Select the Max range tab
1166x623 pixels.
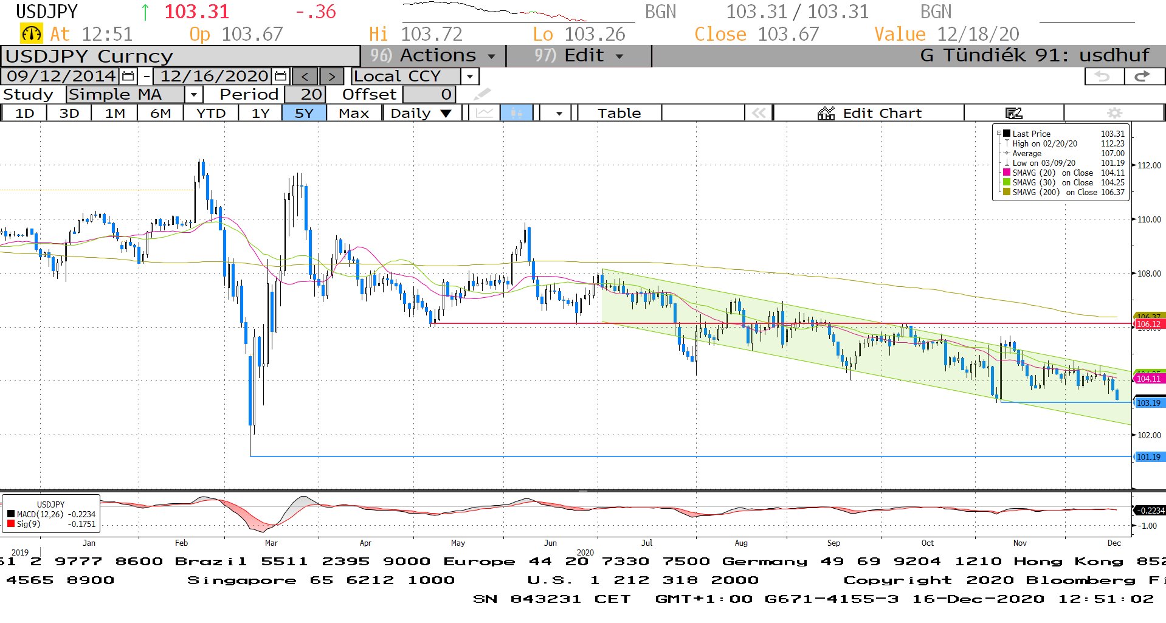pyautogui.click(x=354, y=113)
